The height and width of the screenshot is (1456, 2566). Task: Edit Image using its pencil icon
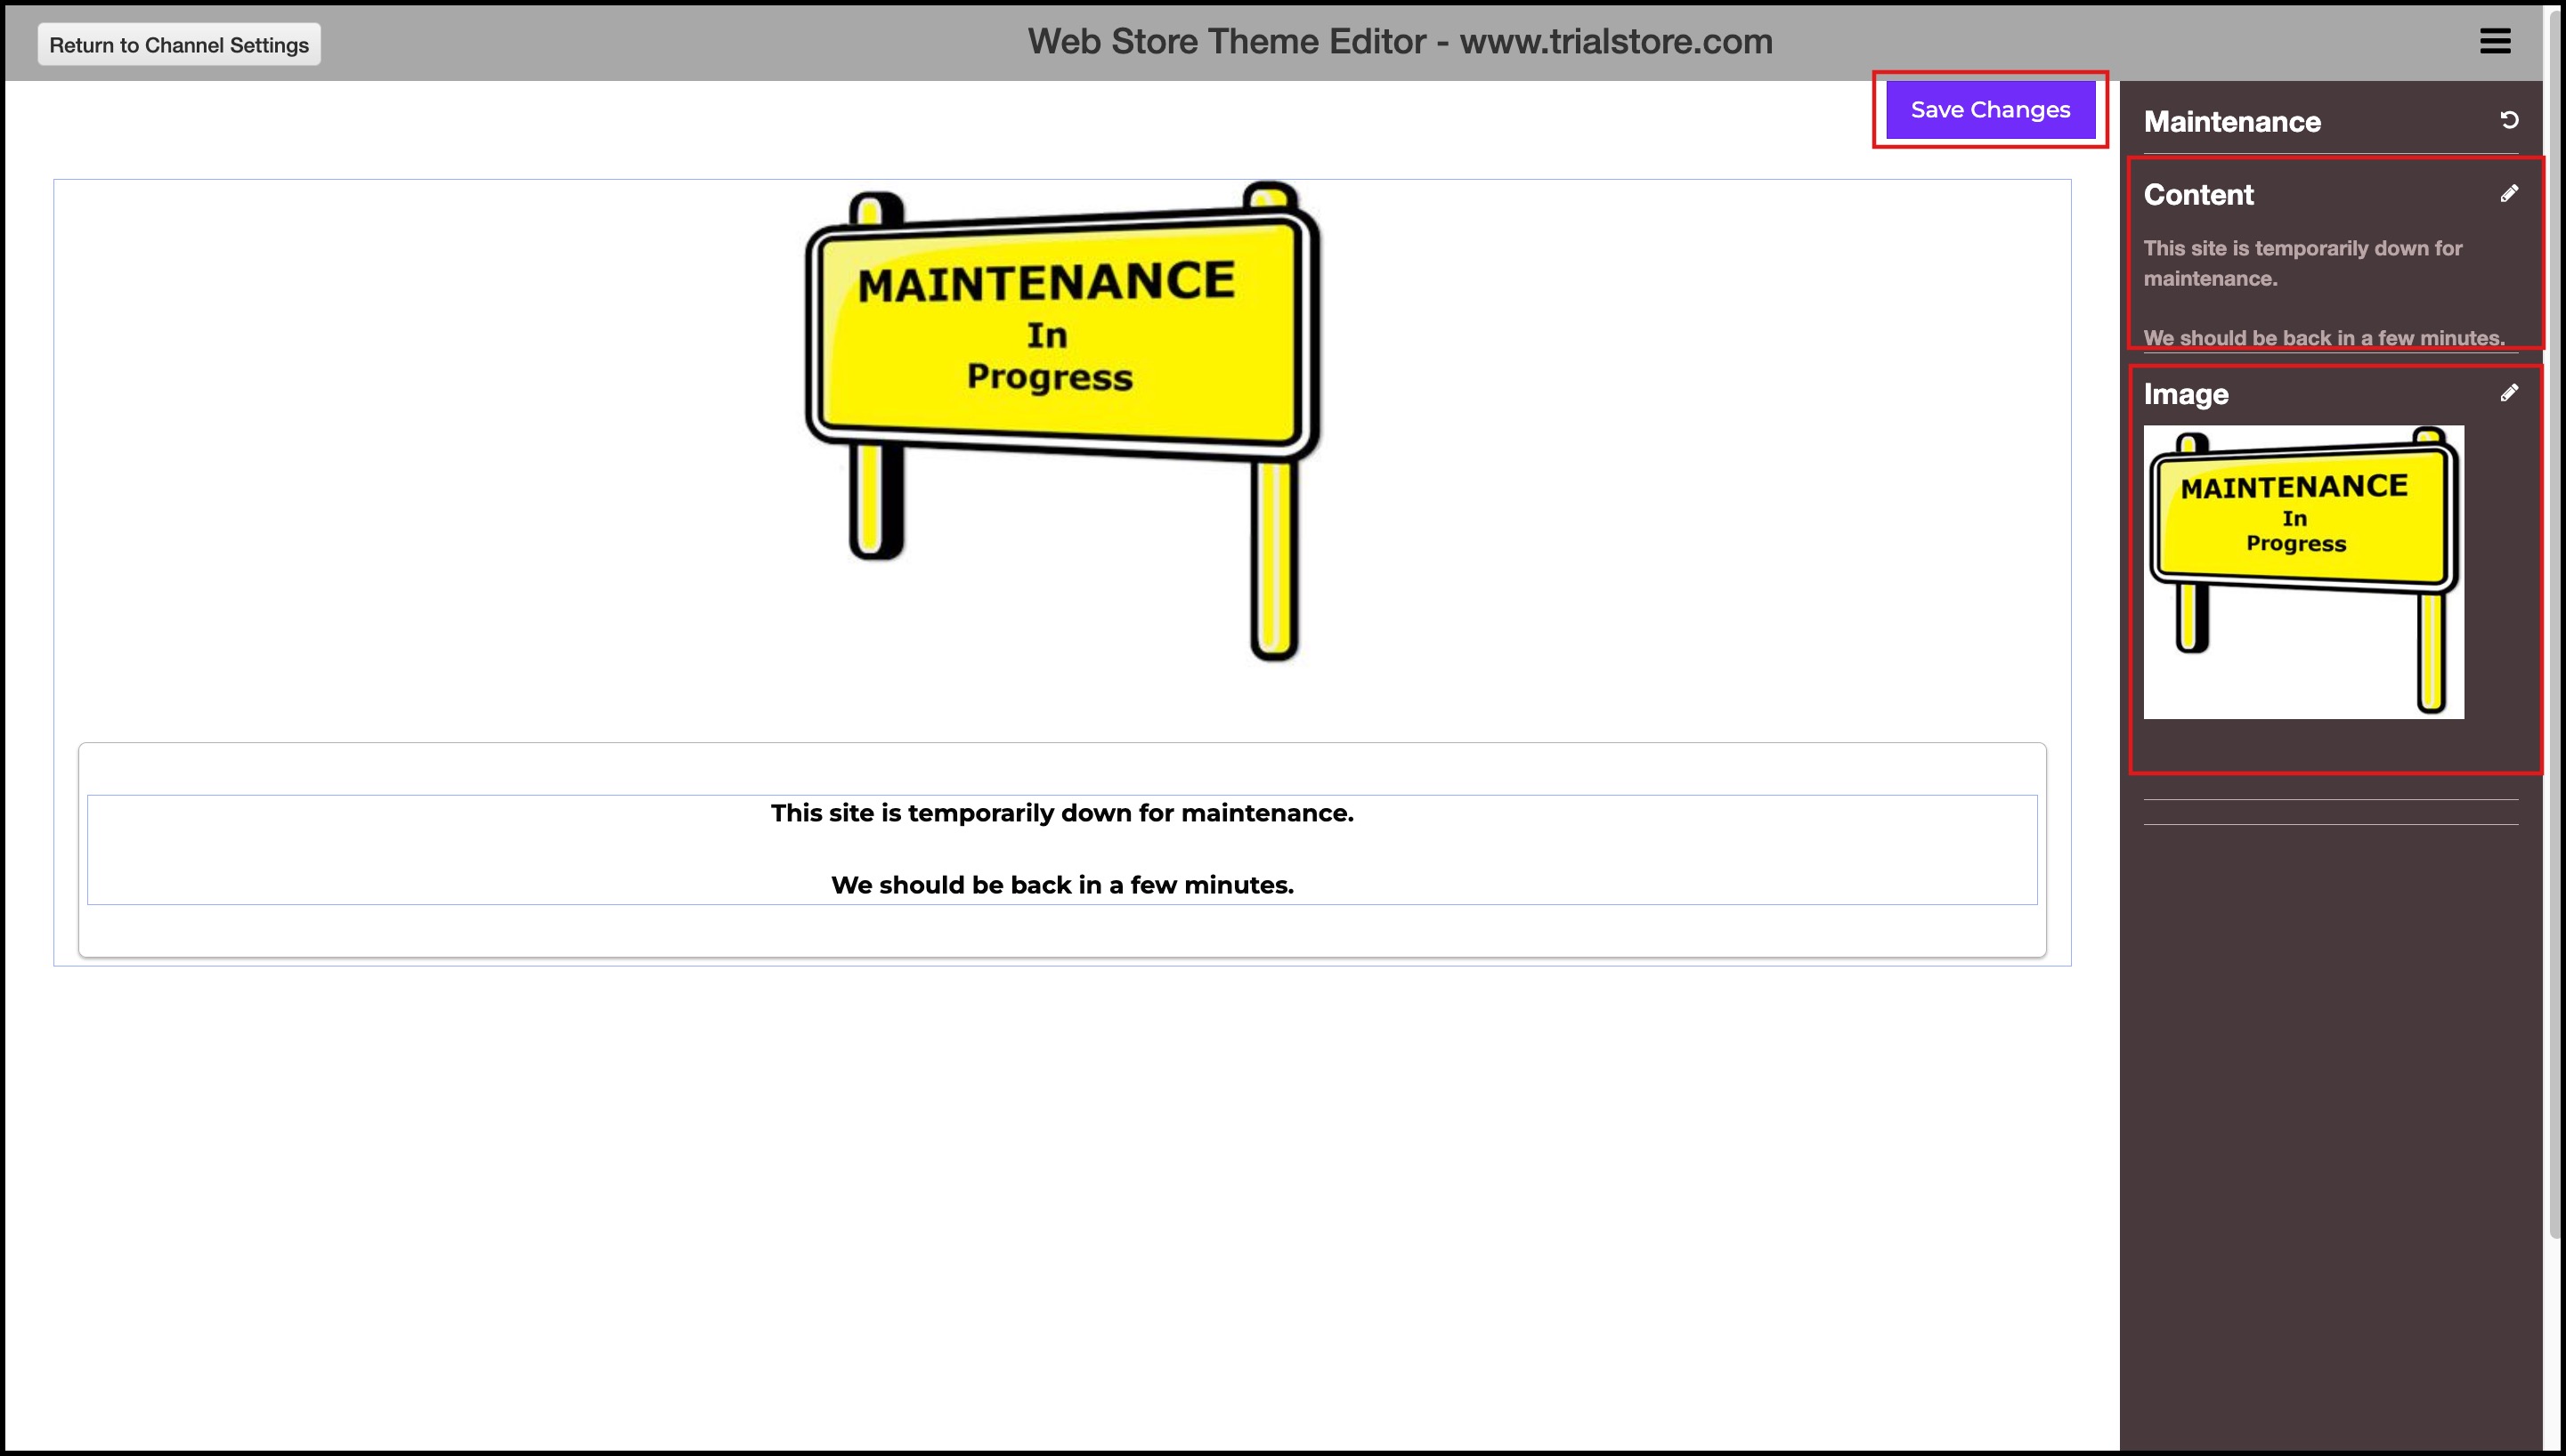[x=2509, y=393]
